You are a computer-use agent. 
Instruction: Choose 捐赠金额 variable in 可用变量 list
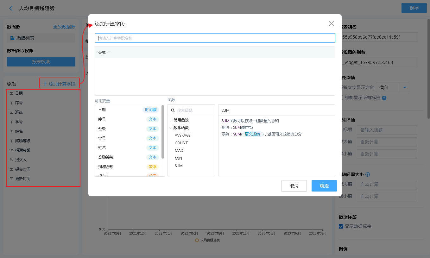coord(106,167)
